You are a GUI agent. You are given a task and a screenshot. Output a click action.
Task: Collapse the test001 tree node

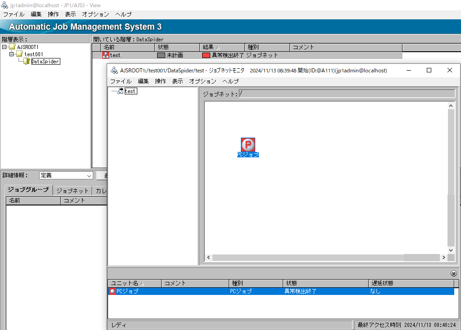tap(11, 54)
